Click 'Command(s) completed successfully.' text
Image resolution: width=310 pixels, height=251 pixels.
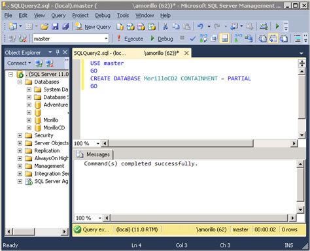tap(141, 163)
